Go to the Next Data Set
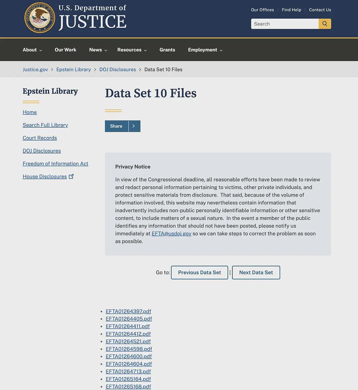Screen dimensions: 358x390 [x=256, y=272]
